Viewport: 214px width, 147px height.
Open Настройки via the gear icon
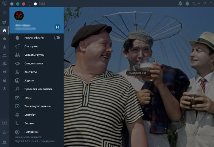pyautogui.click(x=17, y=132)
